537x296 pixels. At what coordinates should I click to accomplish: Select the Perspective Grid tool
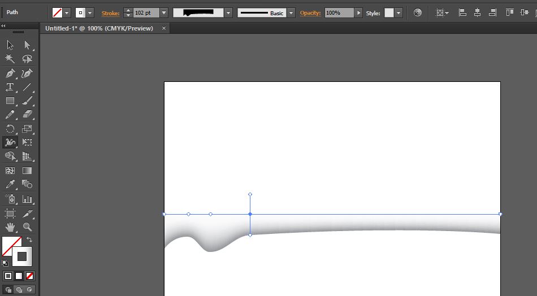click(27, 156)
